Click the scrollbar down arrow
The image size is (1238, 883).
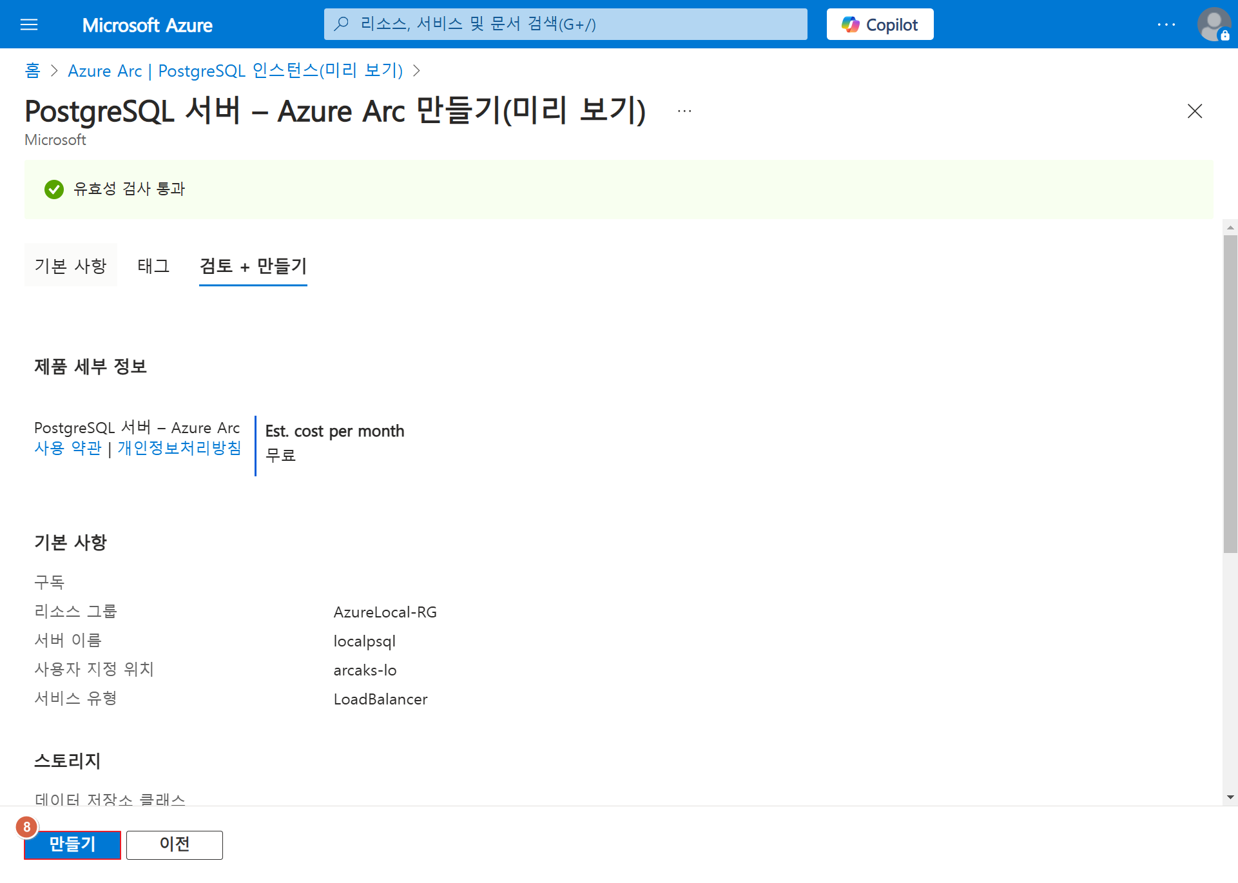[1230, 797]
